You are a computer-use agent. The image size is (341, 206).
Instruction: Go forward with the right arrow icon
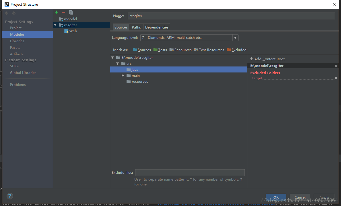click(x=14, y=13)
